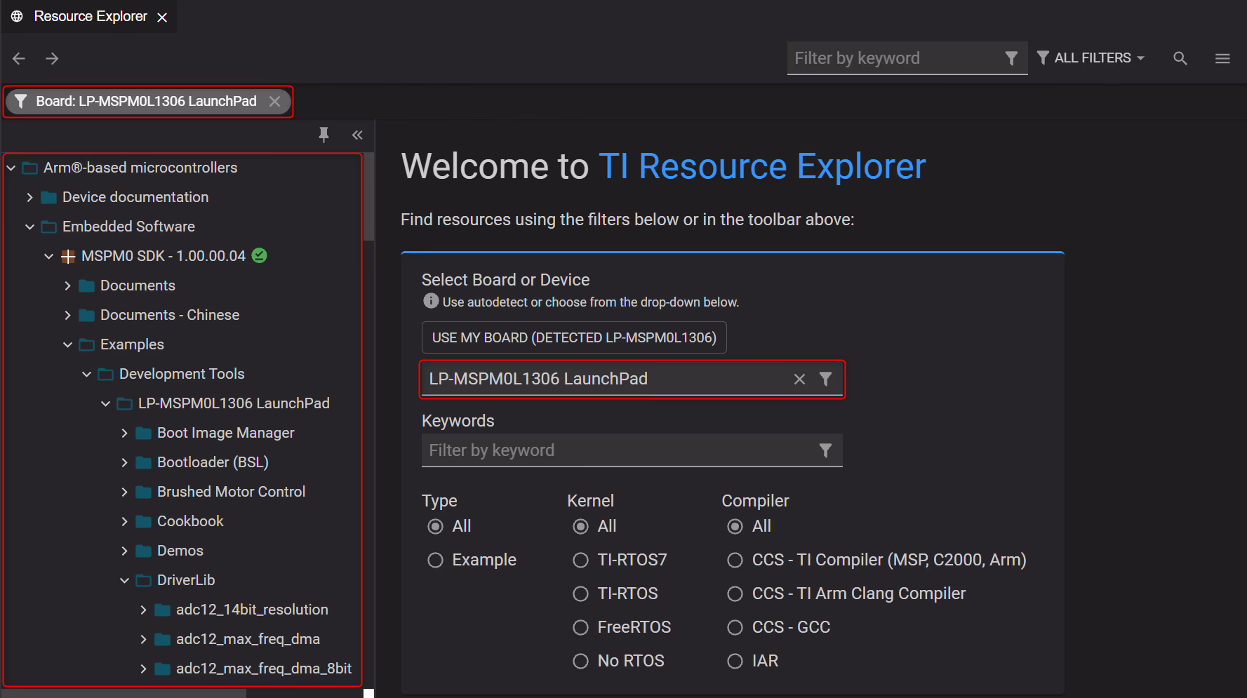Open the hamburger menu icon
This screenshot has width=1247, height=698.
1222,58
